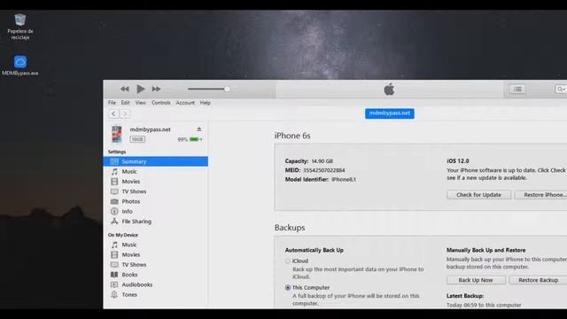Open the Account menu
The width and height of the screenshot is (567, 319).
[185, 103]
